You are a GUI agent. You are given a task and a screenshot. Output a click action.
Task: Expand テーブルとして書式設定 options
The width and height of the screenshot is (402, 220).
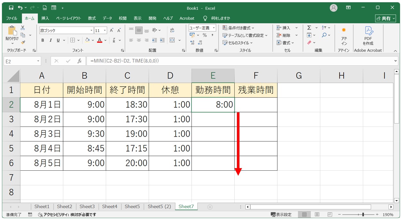pos(245,35)
